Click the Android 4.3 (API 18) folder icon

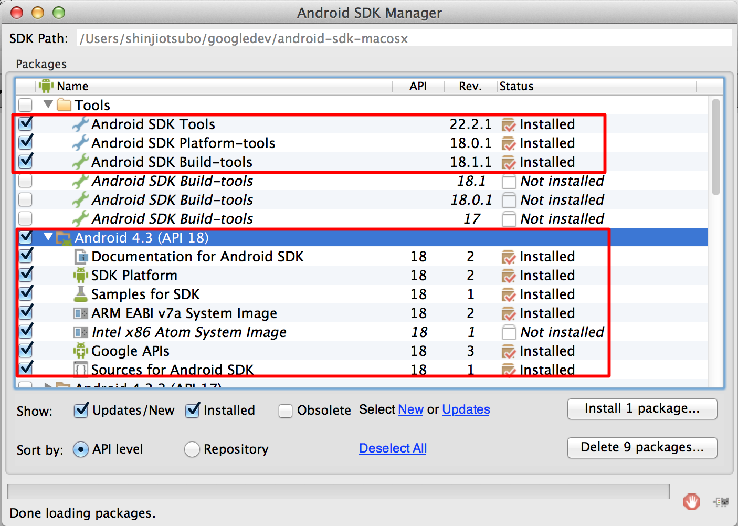coord(64,237)
